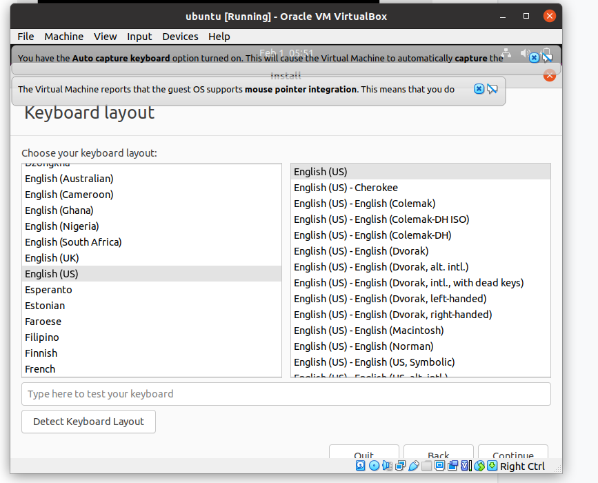
Task: Click the shared folders status icon
Action: click(426, 466)
